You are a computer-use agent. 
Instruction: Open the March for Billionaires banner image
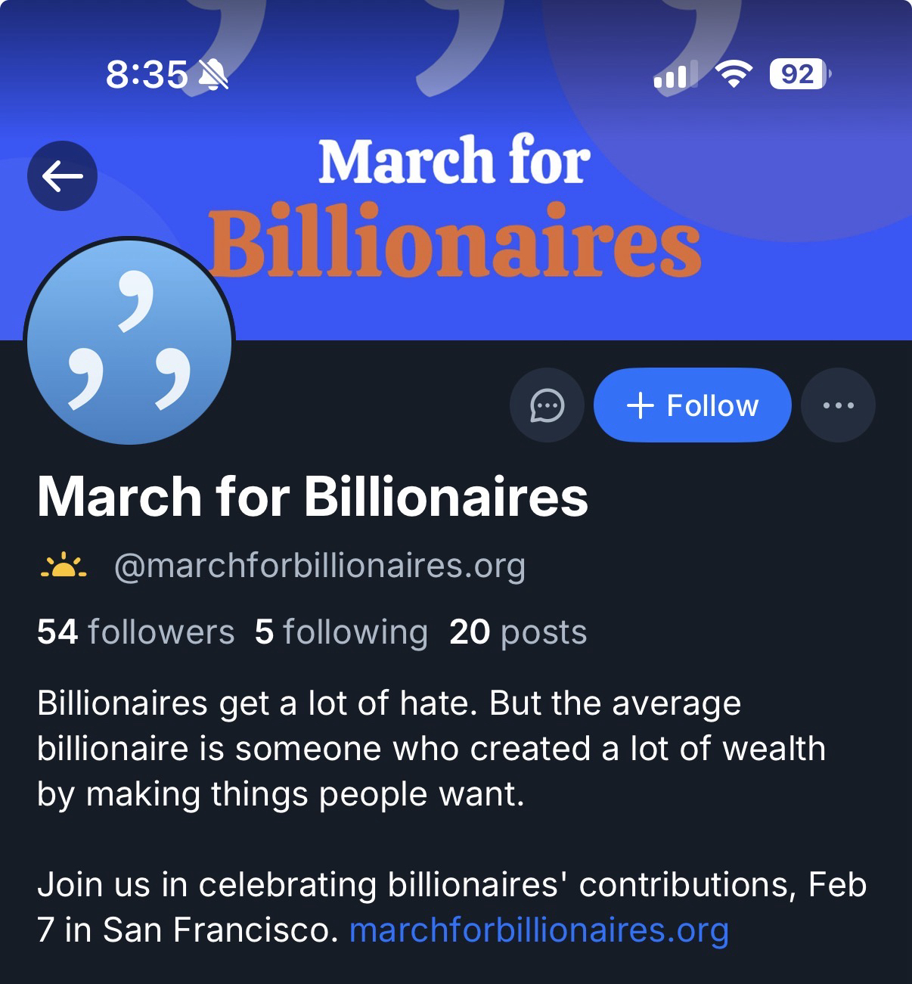(x=529, y=204)
